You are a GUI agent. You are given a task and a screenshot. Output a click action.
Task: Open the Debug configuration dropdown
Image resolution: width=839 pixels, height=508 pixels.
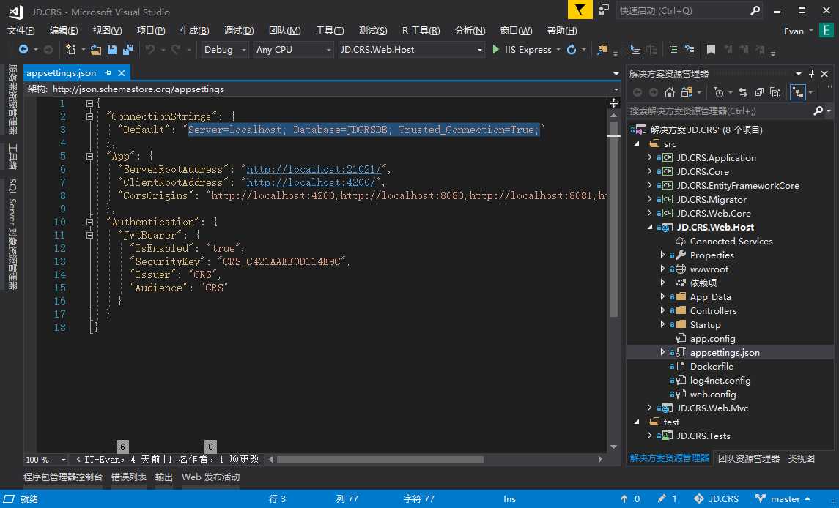pyautogui.click(x=244, y=50)
